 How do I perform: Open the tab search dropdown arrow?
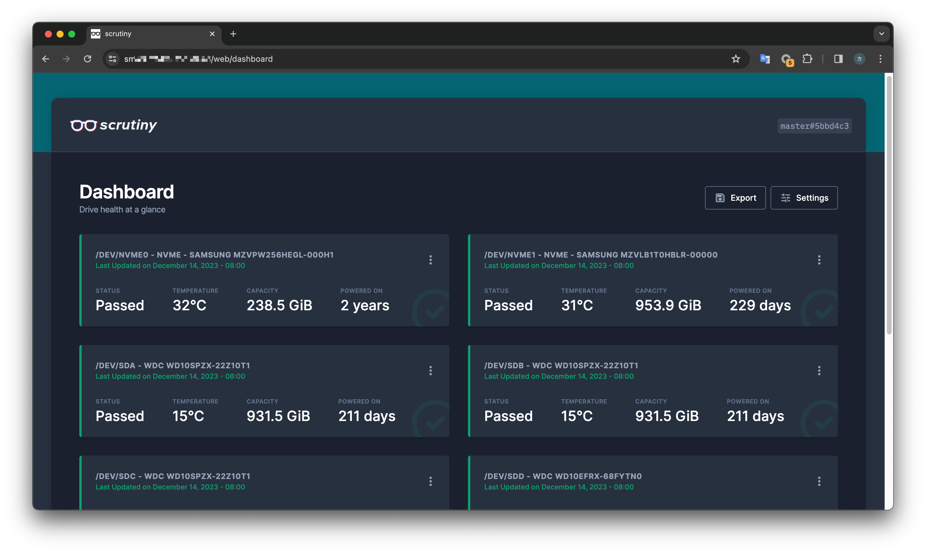point(882,34)
